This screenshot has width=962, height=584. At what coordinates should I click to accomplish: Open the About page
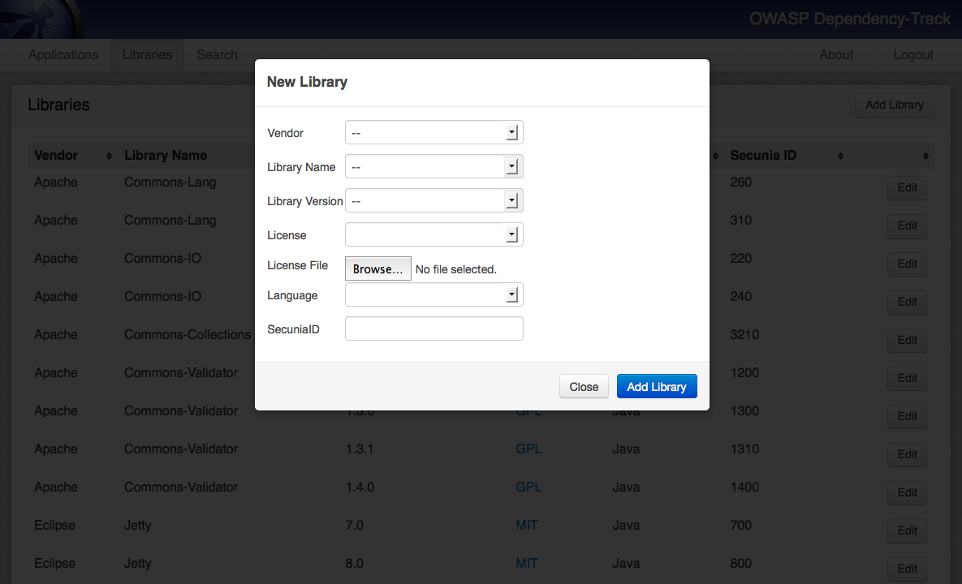coord(835,55)
